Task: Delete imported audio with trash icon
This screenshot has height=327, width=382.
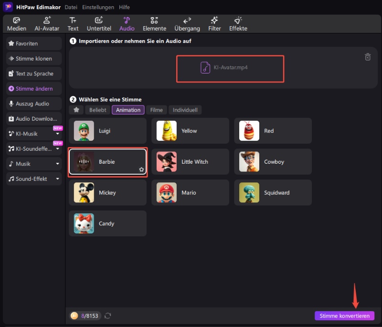Action: [368, 57]
